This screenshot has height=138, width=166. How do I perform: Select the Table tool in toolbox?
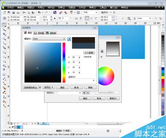coord(4,74)
